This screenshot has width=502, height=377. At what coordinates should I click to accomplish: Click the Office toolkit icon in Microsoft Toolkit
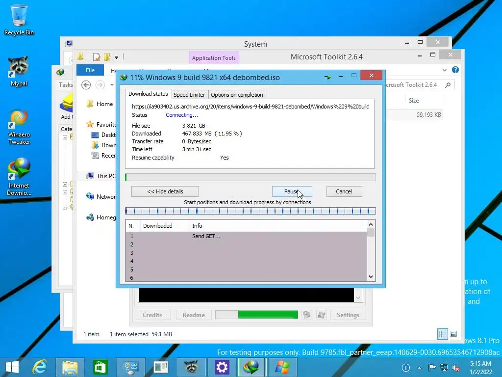[307, 315]
